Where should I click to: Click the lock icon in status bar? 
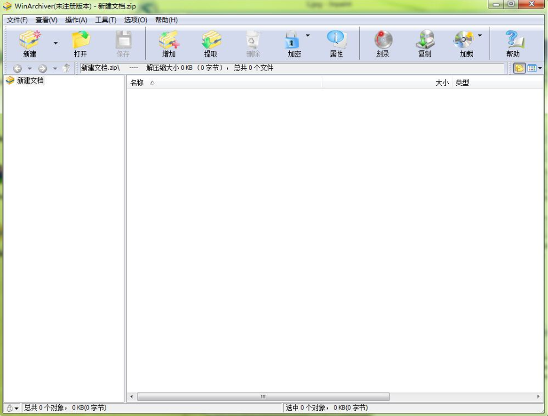[x=9, y=408]
